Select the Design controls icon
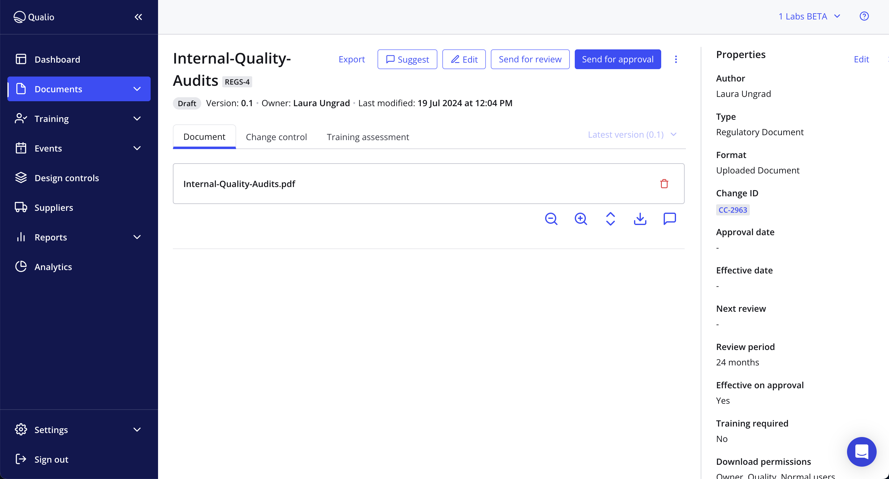Image resolution: width=889 pixels, height=479 pixels. click(x=20, y=177)
